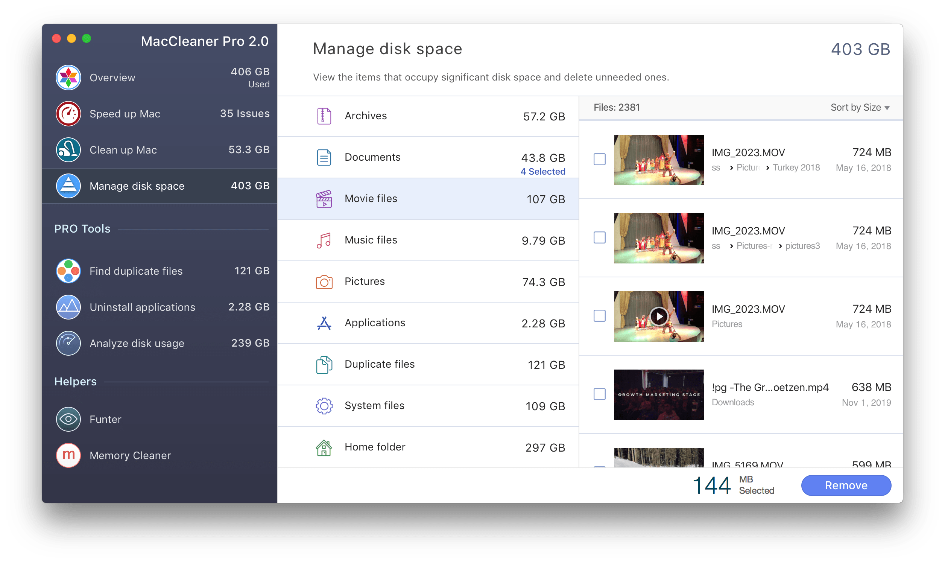Click the Movie files clapperboard icon
Image resolution: width=945 pixels, height=563 pixels.
click(324, 199)
